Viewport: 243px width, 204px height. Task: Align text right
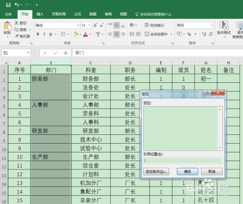[x=123, y=34]
